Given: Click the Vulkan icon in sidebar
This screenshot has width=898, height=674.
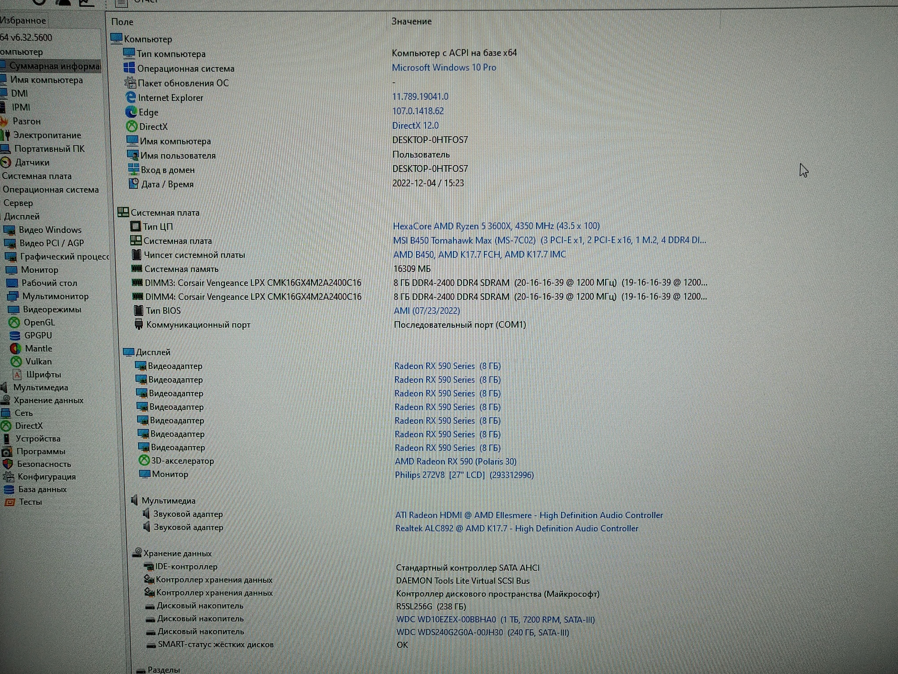Looking at the screenshot, I should 16,362.
